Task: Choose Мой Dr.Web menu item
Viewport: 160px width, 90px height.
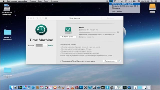Action: coord(124,12)
